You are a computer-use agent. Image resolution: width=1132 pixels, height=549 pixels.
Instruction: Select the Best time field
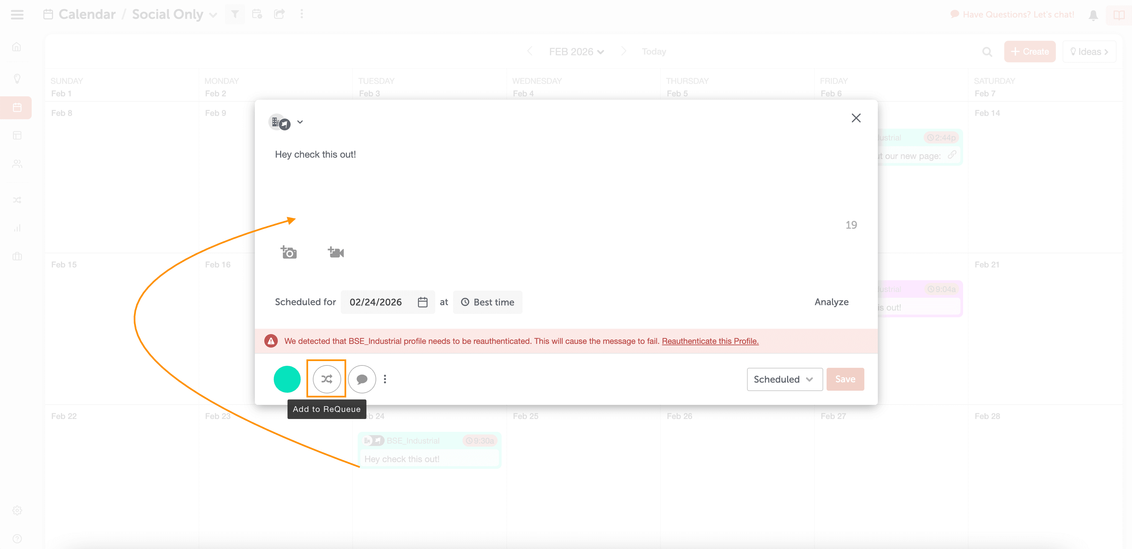pos(487,302)
